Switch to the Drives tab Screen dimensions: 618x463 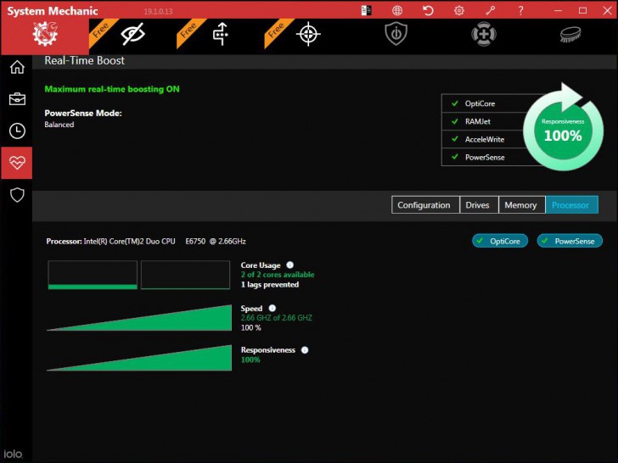[479, 204]
